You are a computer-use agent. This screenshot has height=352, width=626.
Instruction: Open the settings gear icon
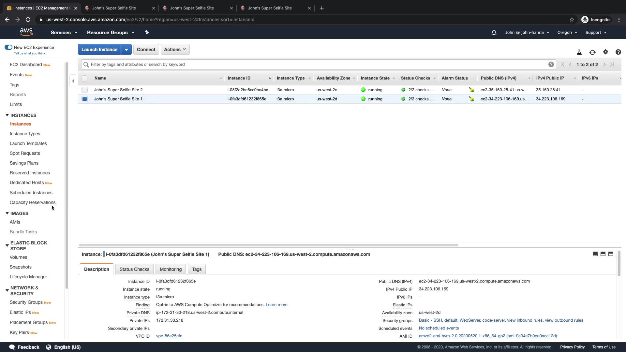click(605, 52)
